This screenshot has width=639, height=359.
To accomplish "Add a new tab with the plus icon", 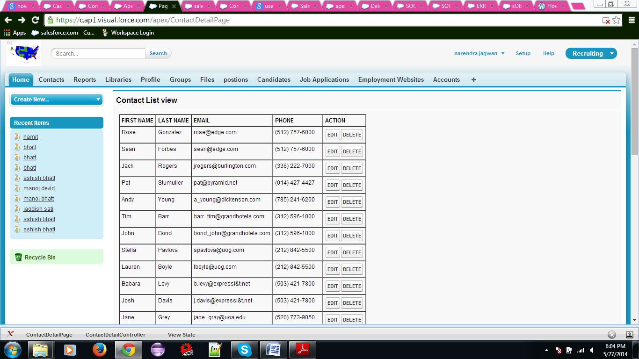I will click(x=473, y=80).
